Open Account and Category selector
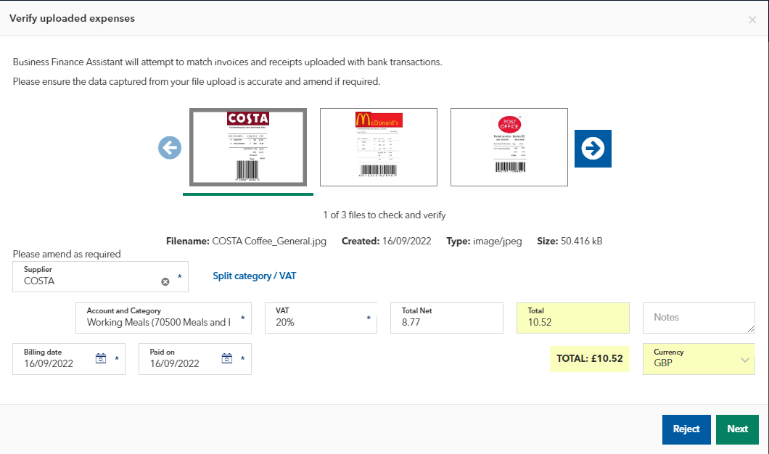The height and width of the screenshot is (454, 769). pos(163,318)
